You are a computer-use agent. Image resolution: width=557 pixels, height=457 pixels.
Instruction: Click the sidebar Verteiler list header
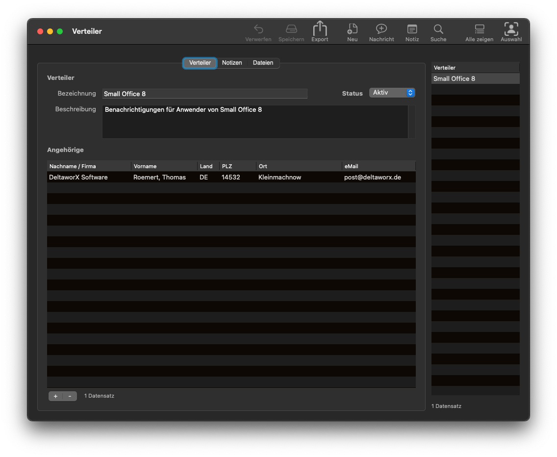pos(475,68)
